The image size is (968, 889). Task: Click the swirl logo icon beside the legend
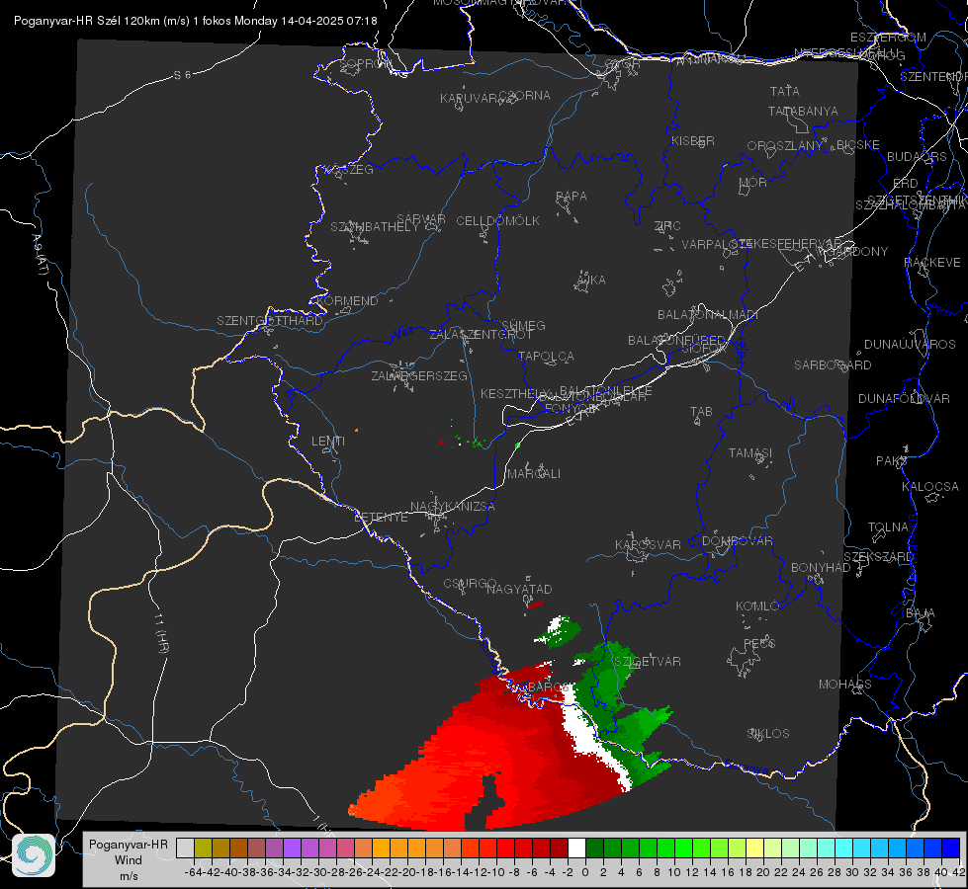click(34, 855)
